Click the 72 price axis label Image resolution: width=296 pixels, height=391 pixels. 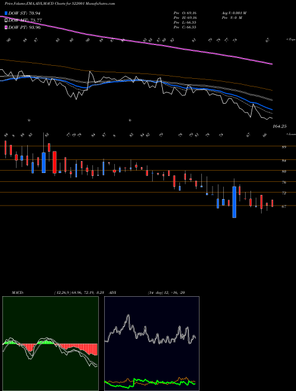284,193
